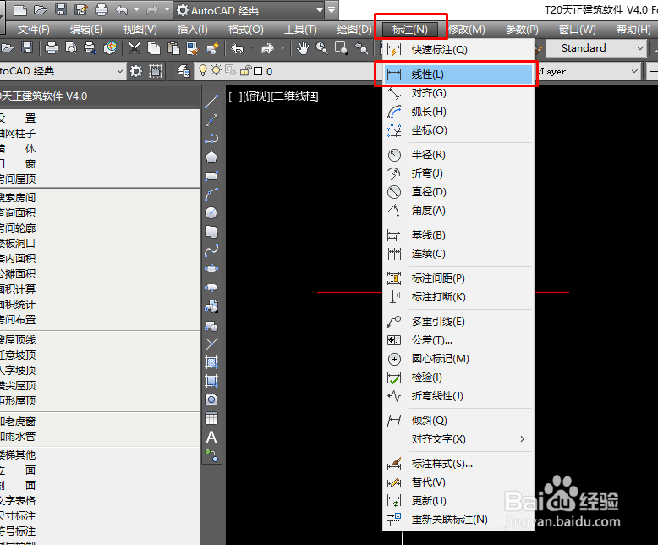The image size is (658, 545).
Task: Select the Circle draw tool
Action: click(211, 213)
